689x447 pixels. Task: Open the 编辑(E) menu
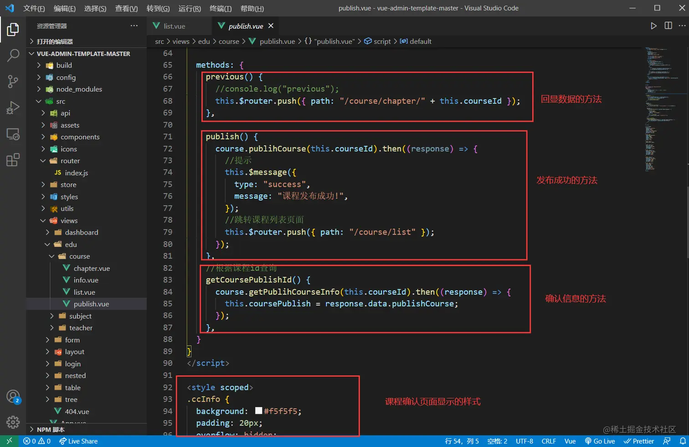tap(65, 8)
